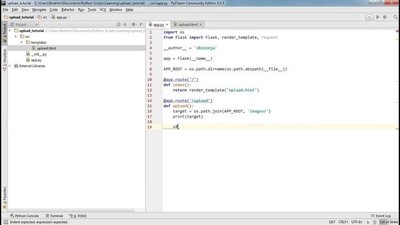Toggle the Structure side tool window tab

[4, 60]
